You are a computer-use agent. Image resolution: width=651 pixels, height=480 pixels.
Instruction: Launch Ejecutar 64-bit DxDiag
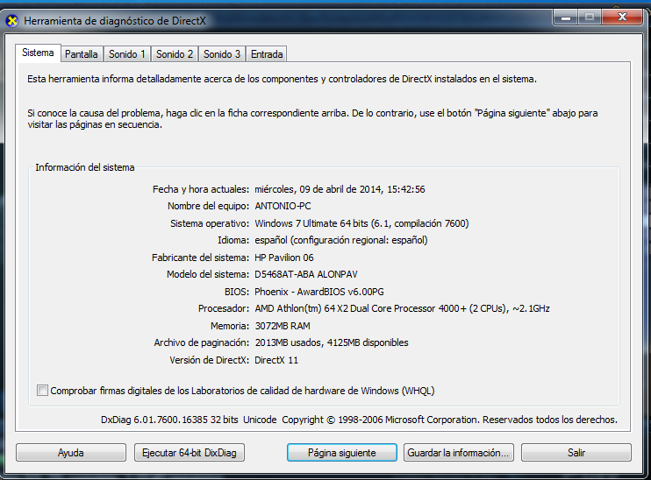click(x=190, y=453)
